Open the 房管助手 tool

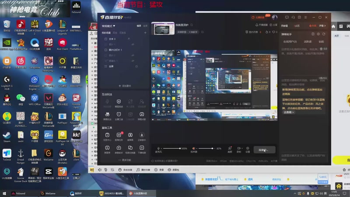119,150
